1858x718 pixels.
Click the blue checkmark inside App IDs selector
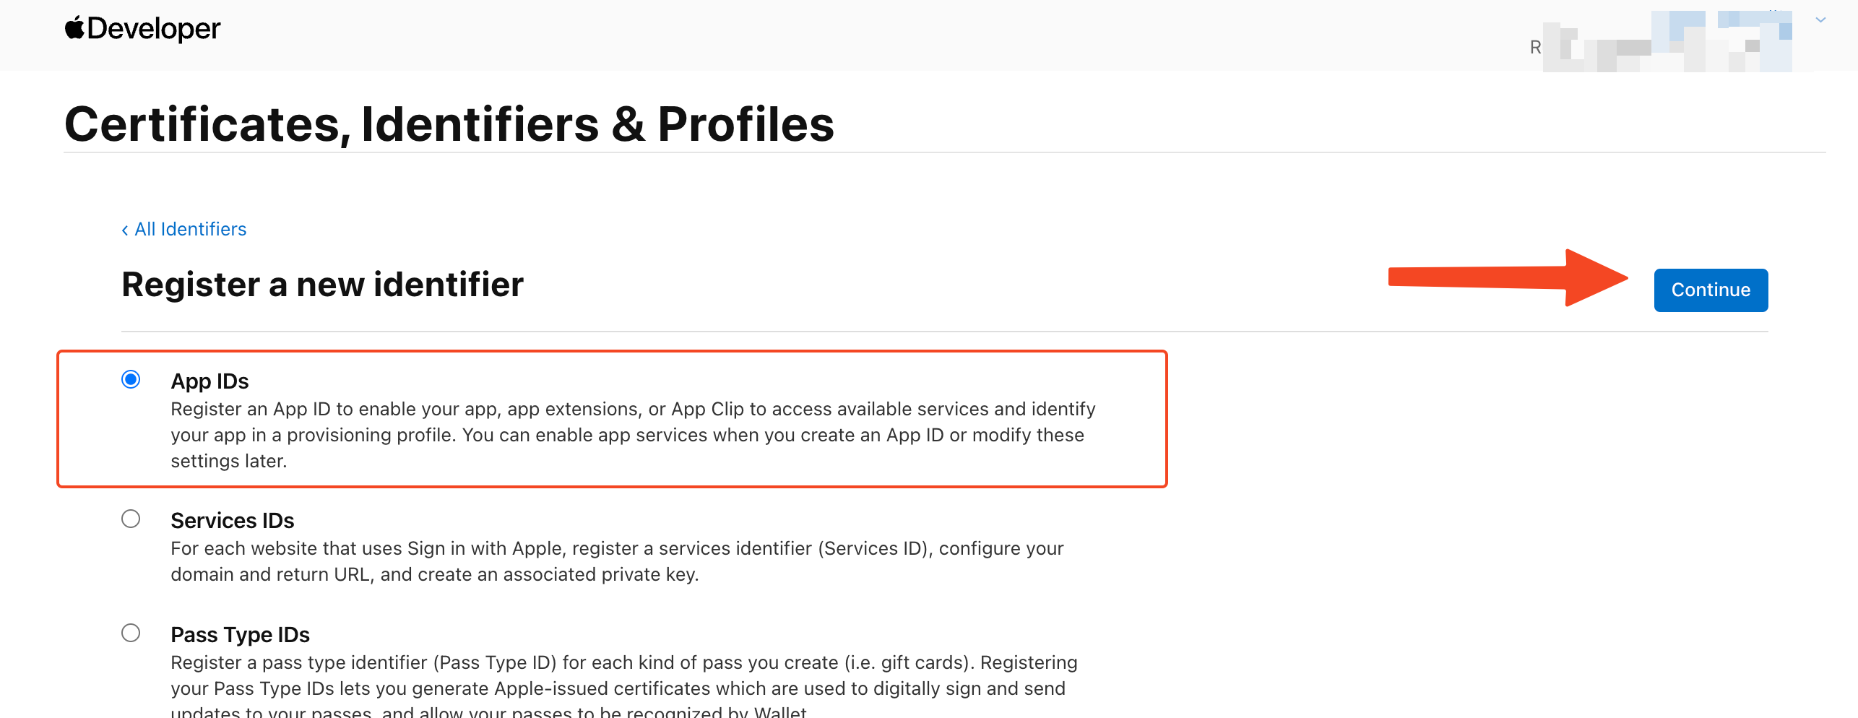(x=131, y=381)
